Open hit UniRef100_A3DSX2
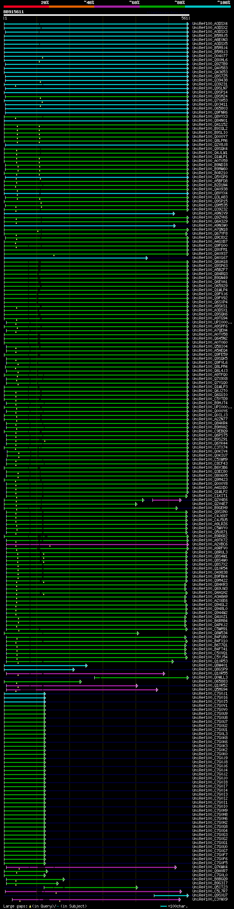The height and width of the screenshot is (909, 234). point(210,28)
